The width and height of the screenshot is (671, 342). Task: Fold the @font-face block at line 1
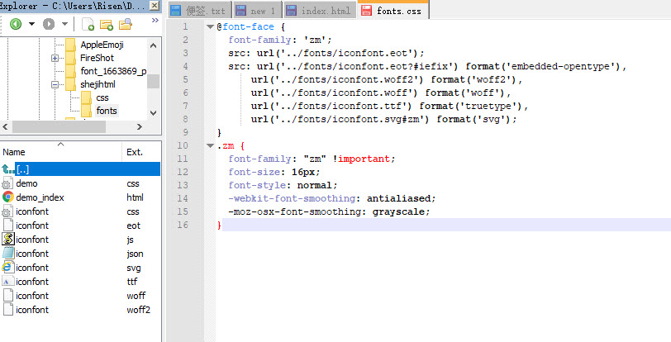click(210, 26)
